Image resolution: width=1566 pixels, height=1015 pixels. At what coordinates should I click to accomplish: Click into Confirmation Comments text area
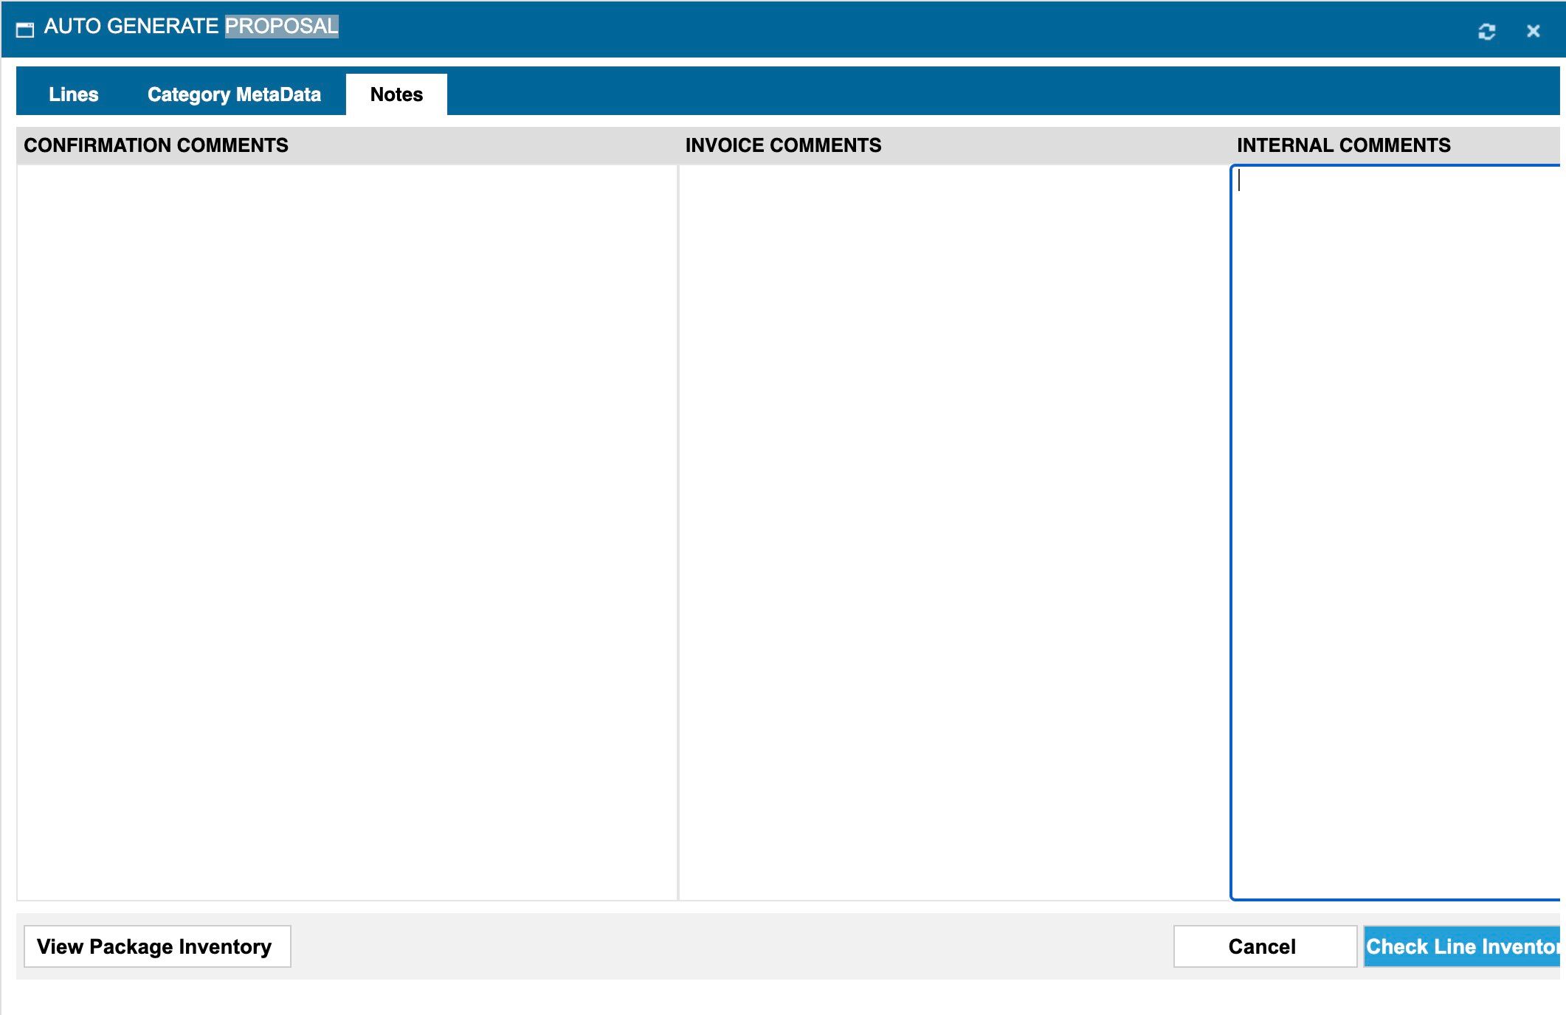tap(347, 531)
